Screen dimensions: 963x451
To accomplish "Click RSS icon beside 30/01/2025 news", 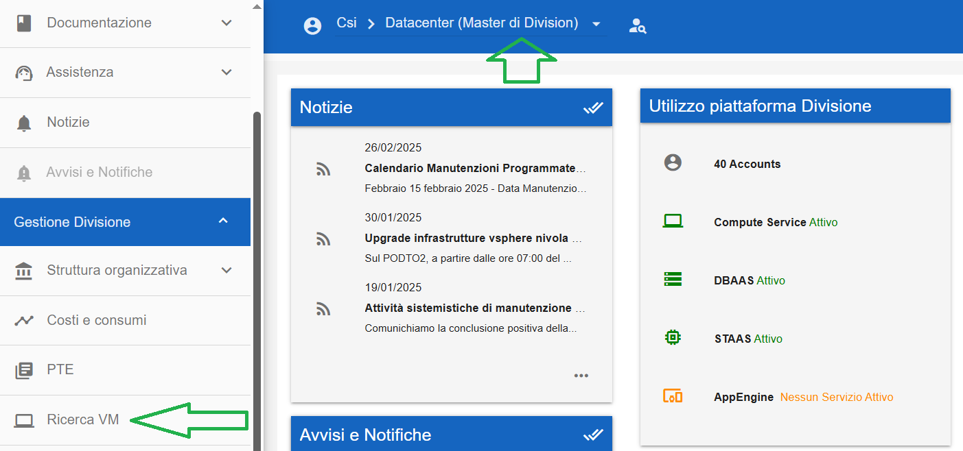I will point(323,239).
